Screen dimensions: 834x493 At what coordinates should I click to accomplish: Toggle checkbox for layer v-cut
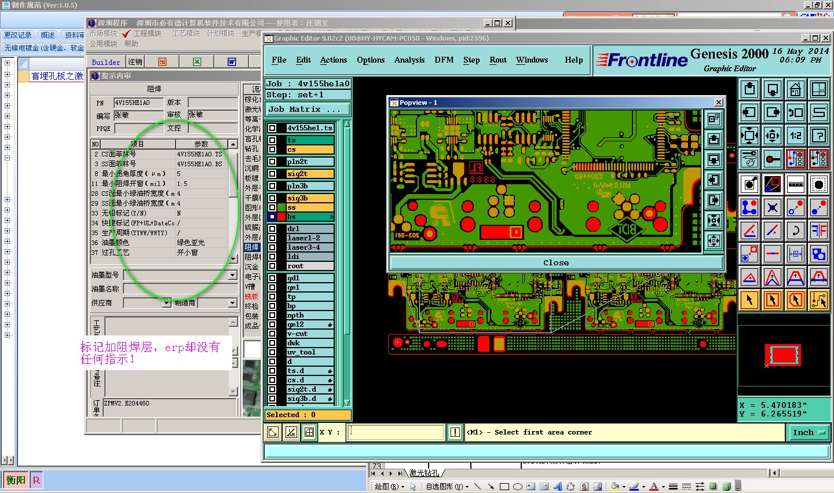(x=272, y=334)
